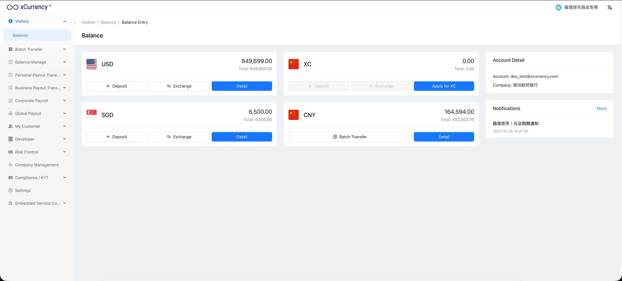Click the USD Deposit button
622x281 pixels.
click(x=116, y=86)
